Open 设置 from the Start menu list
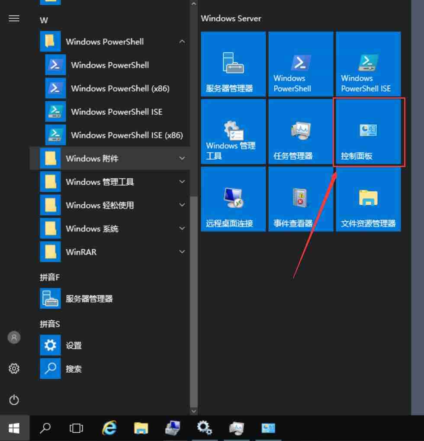This screenshot has width=424, height=441. pos(73,345)
